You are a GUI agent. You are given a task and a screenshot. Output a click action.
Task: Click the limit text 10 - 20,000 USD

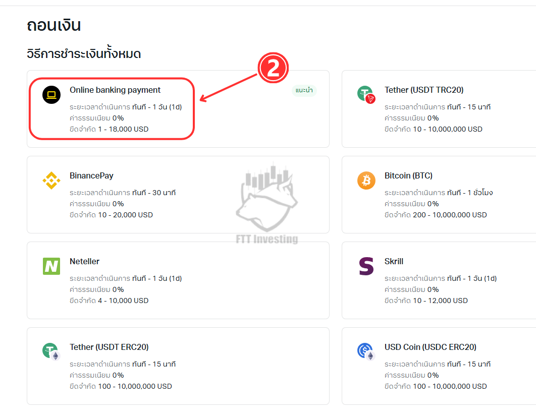point(126,215)
